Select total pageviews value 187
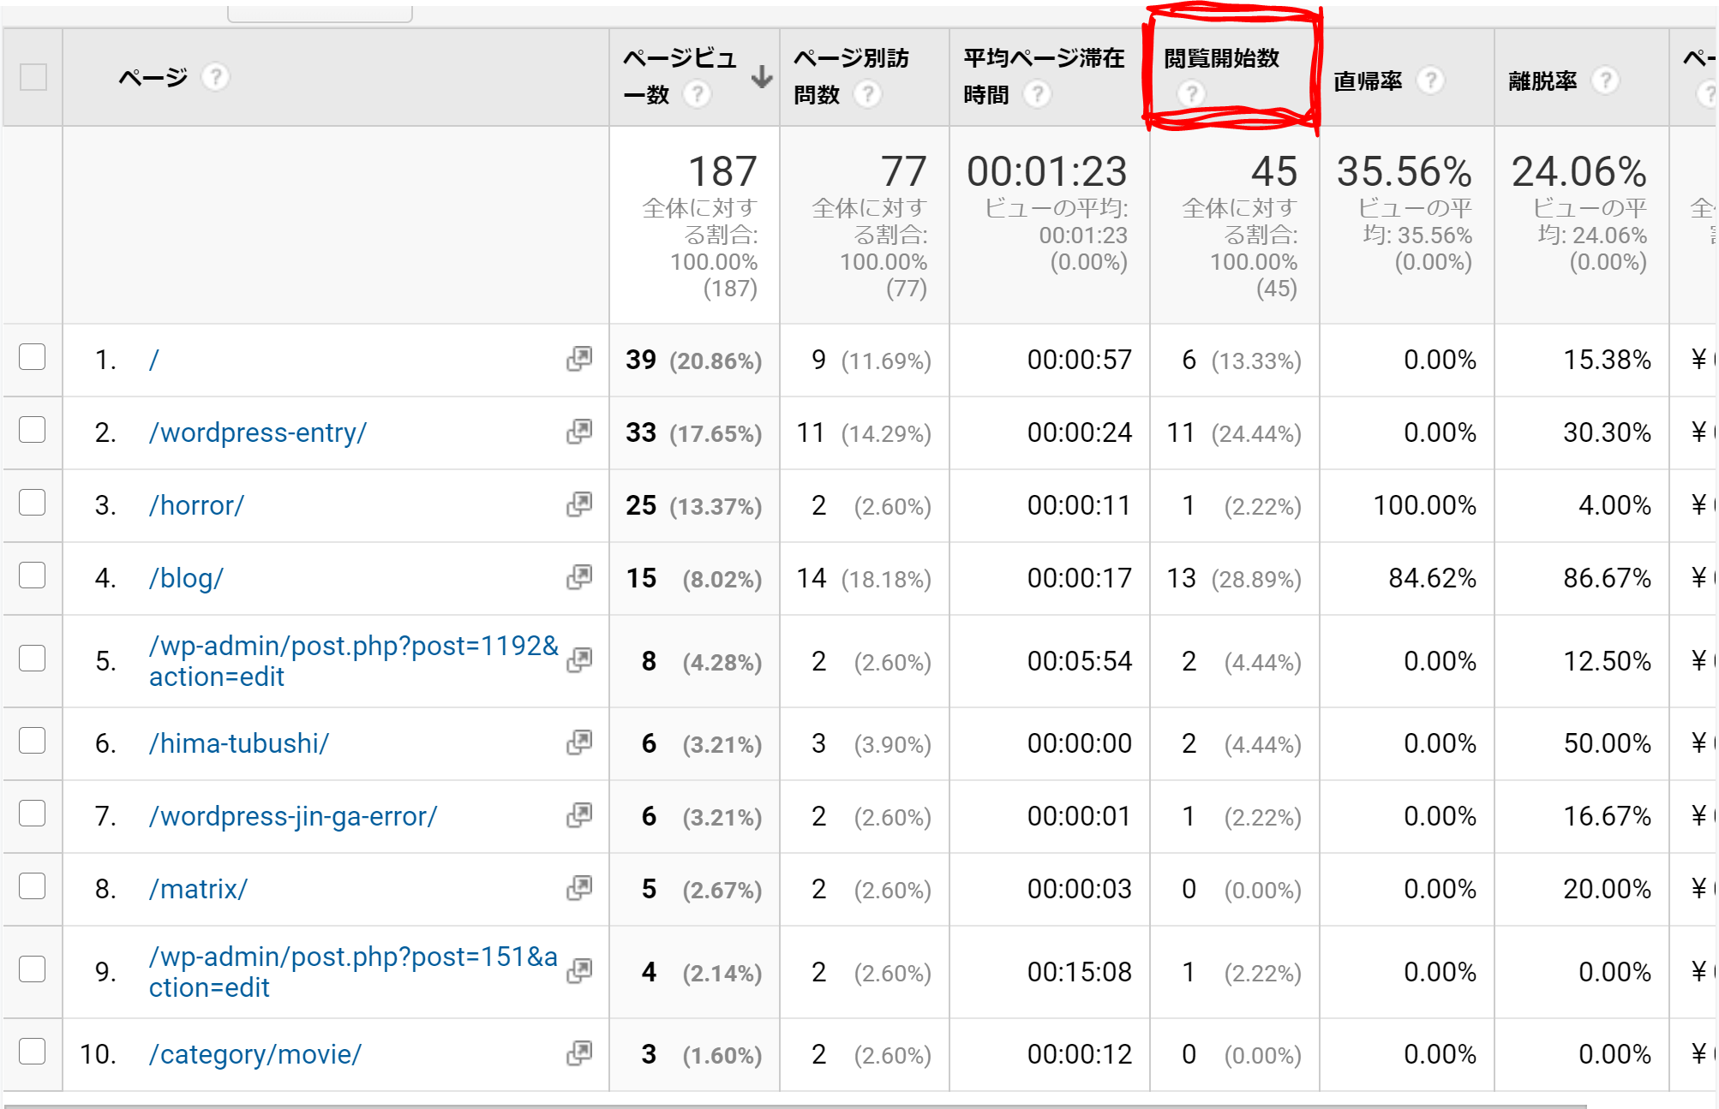Viewport: 1719px width, 1109px height. 722,171
